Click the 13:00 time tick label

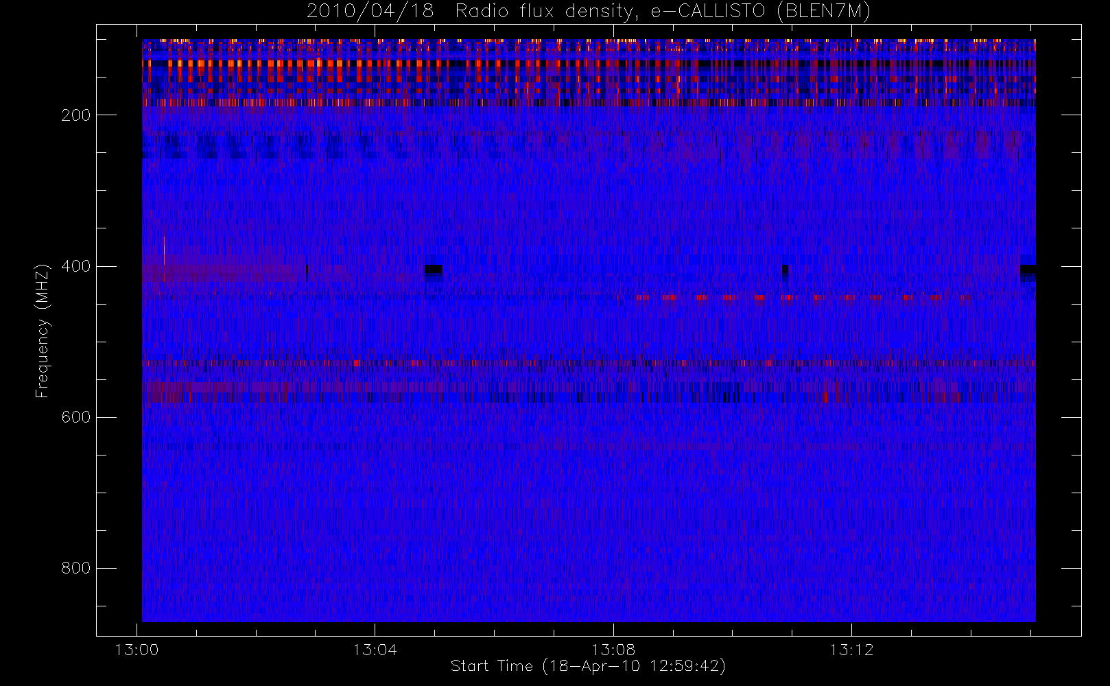click(137, 650)
